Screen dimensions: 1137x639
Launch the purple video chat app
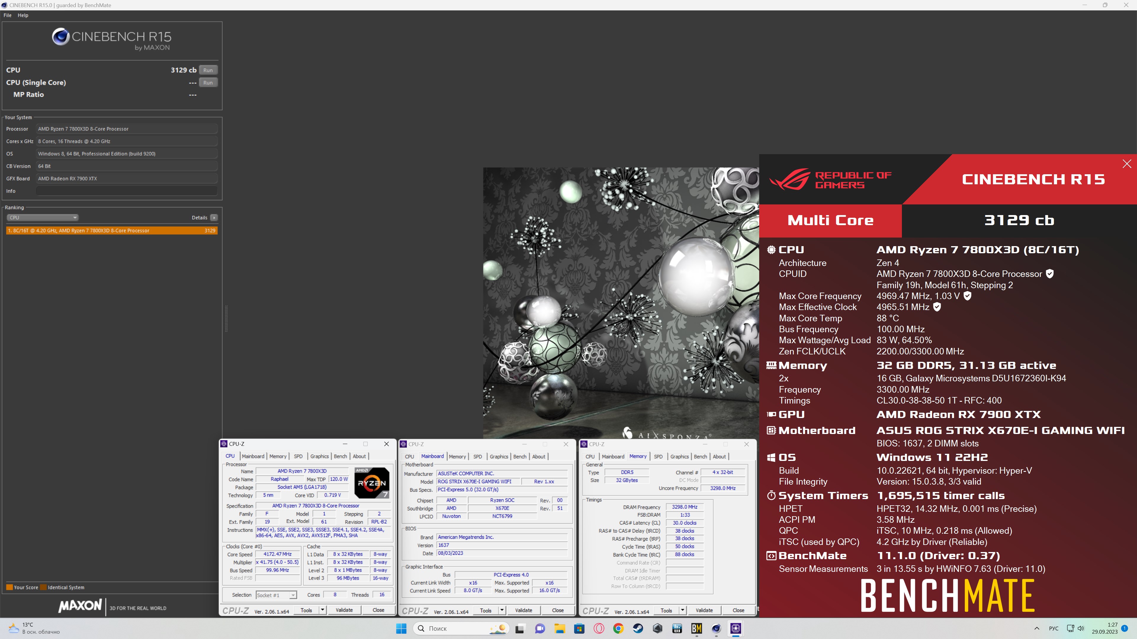(x=540, y=628)
